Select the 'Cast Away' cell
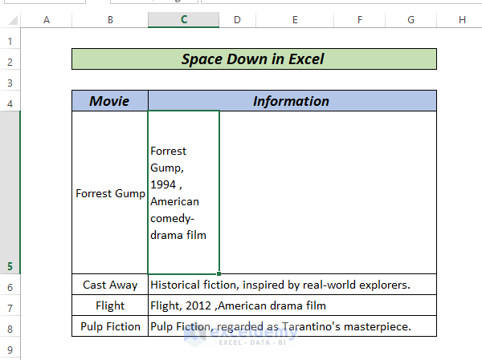Image resolution: width=482 pixels, height=360 pixels. click(109, 285)
